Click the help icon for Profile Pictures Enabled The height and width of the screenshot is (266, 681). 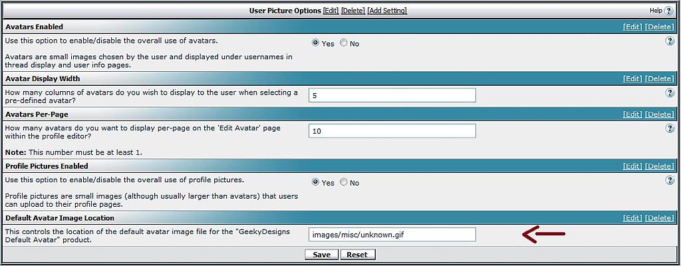pos(670,180)
